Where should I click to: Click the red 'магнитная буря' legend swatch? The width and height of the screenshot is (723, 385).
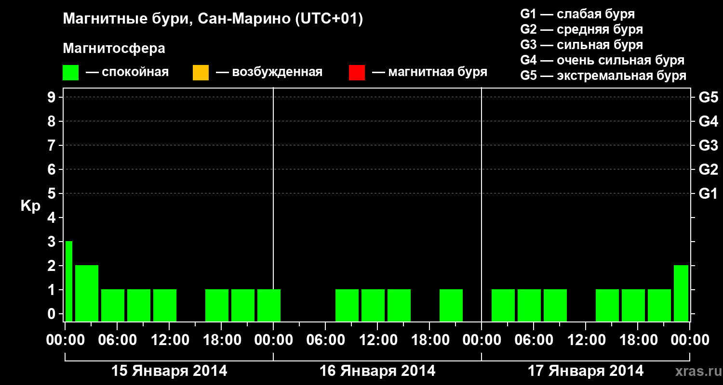coord(357,72)
